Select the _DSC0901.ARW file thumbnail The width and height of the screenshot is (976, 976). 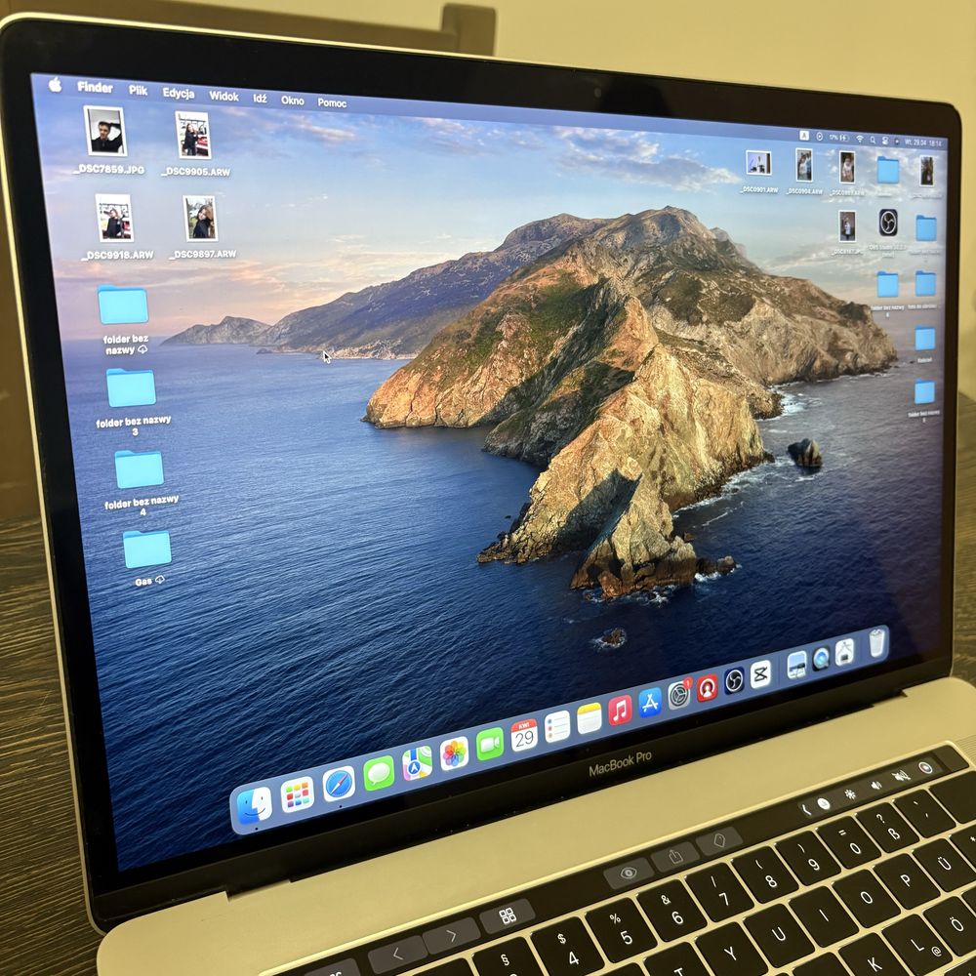pyautogui.click(x=758, y=164)
